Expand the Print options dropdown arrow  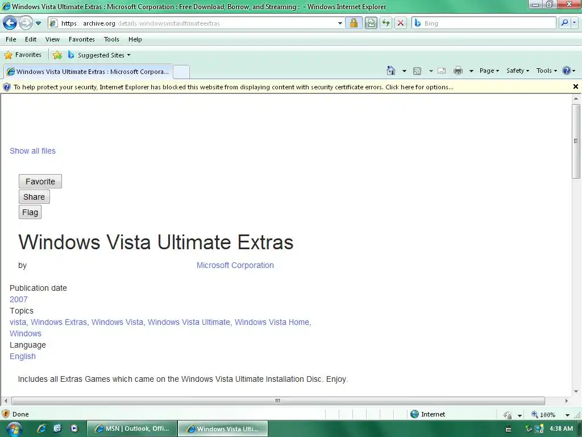coord(471,71)
